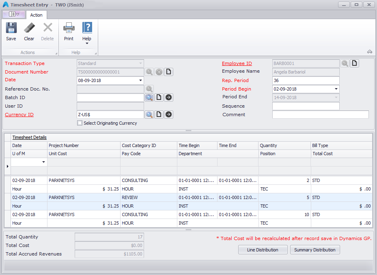Expand the header Date picker dropdown
Image resolution: width=377 pixels, height=275 pixels.
pos(141,80)
